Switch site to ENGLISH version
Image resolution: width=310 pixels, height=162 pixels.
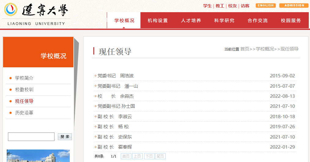266,5
